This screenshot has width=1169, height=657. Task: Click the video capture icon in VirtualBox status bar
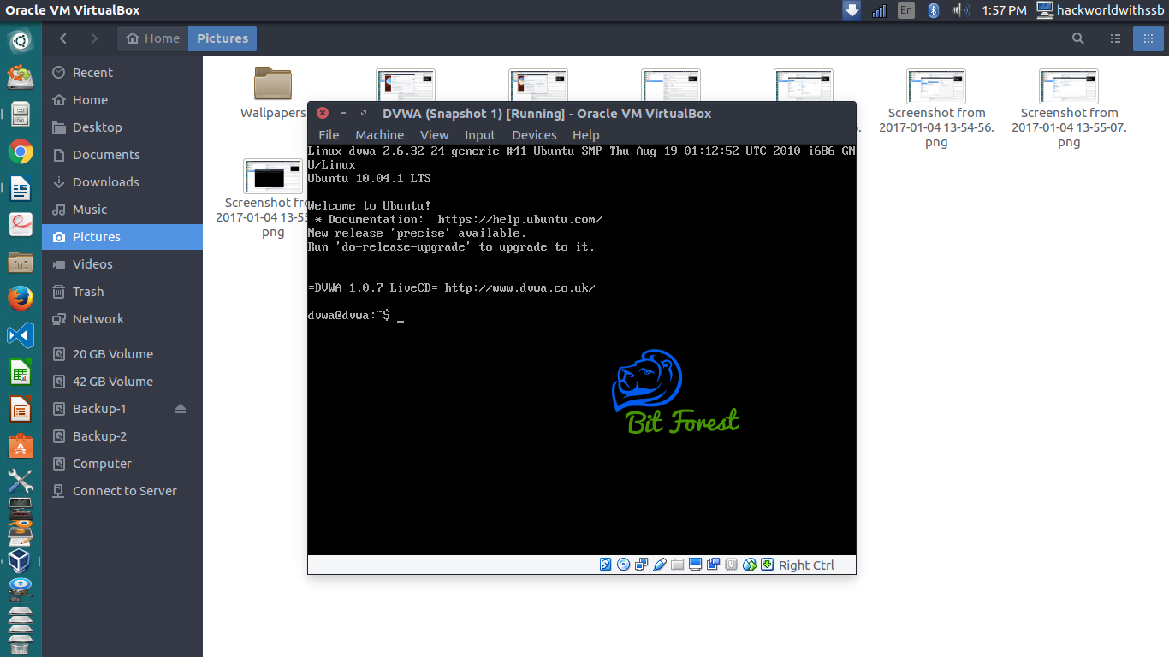tap(713, 565)
